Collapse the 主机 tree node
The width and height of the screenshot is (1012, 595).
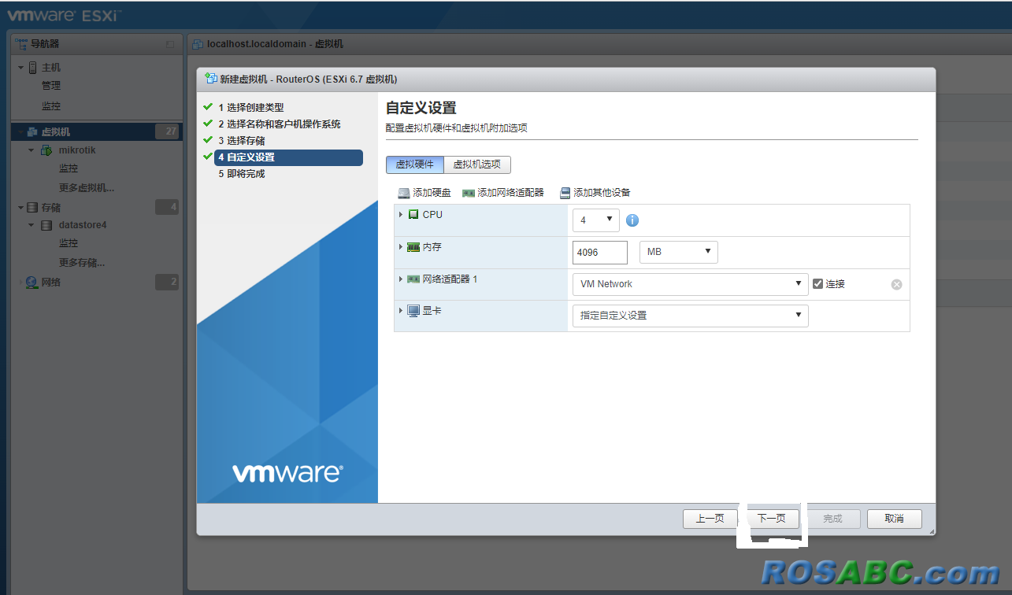20,68
